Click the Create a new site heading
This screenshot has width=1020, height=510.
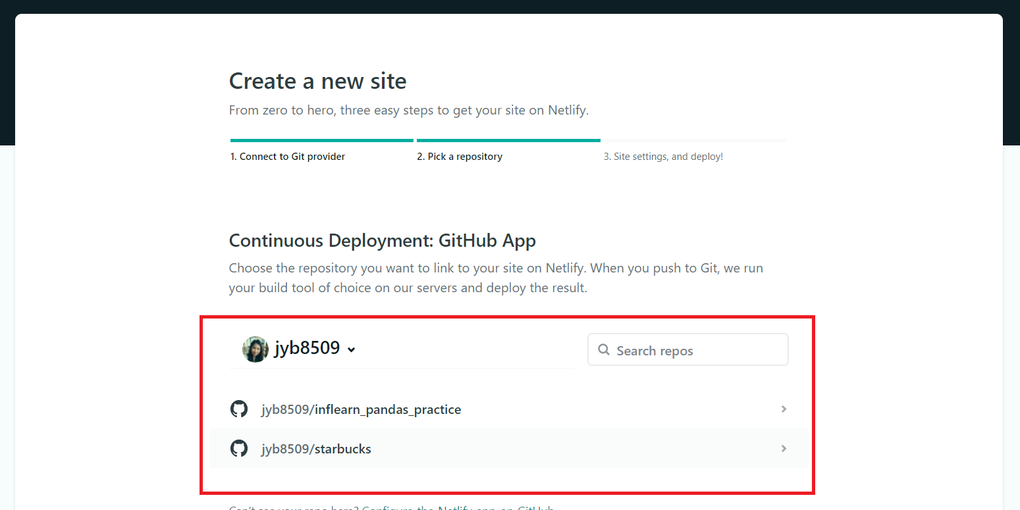318,81
